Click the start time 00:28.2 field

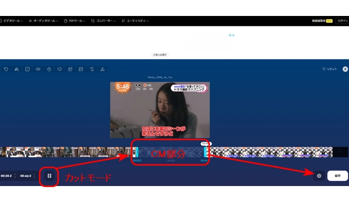click(x=6, y=176)
